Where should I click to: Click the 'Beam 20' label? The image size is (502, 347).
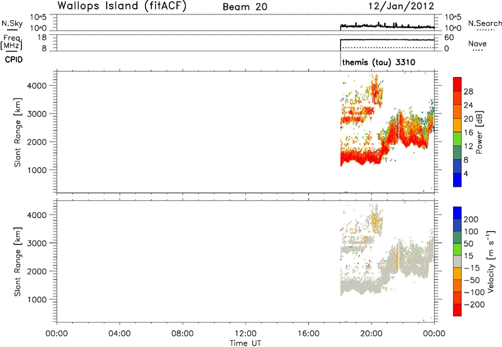(245, 7)
